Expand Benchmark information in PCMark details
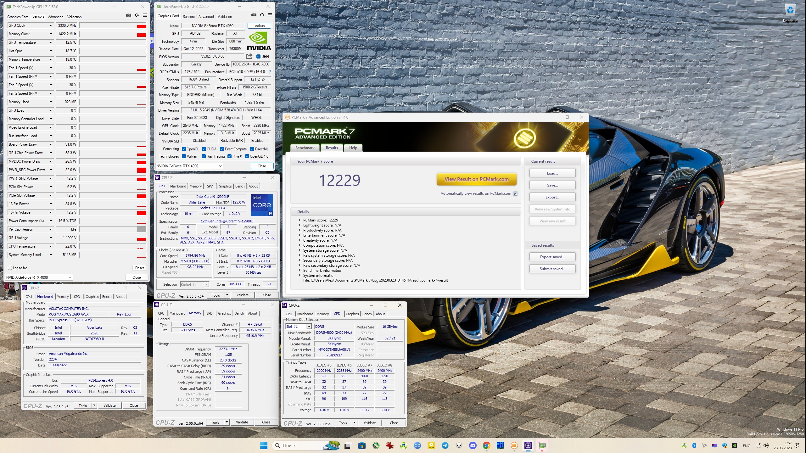 tap(300, 271)
